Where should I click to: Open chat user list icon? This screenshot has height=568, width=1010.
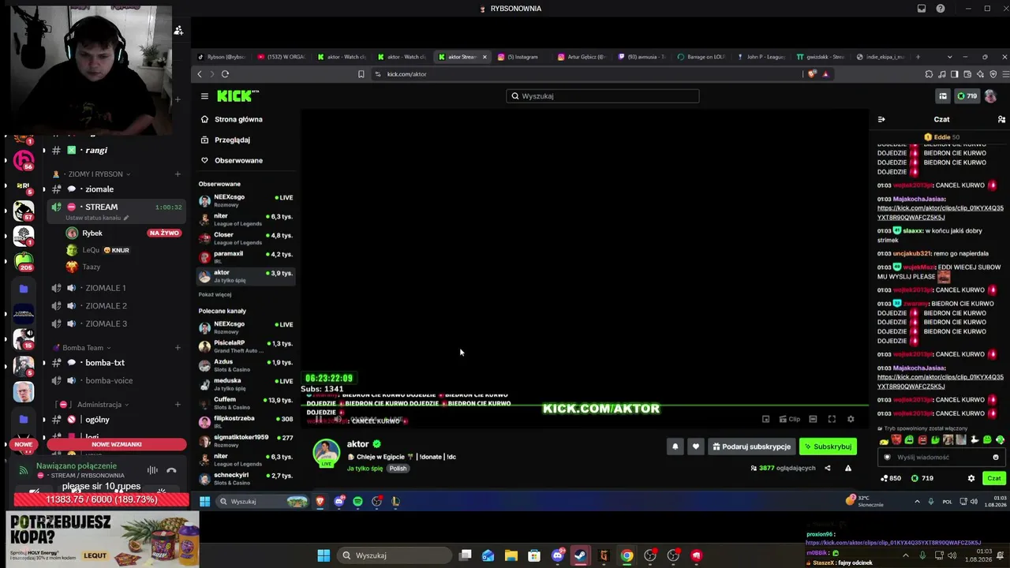tap(1001, 119)
